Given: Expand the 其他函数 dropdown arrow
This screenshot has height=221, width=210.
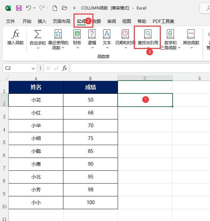Looking at the screenshot, I should click(191, 48).
